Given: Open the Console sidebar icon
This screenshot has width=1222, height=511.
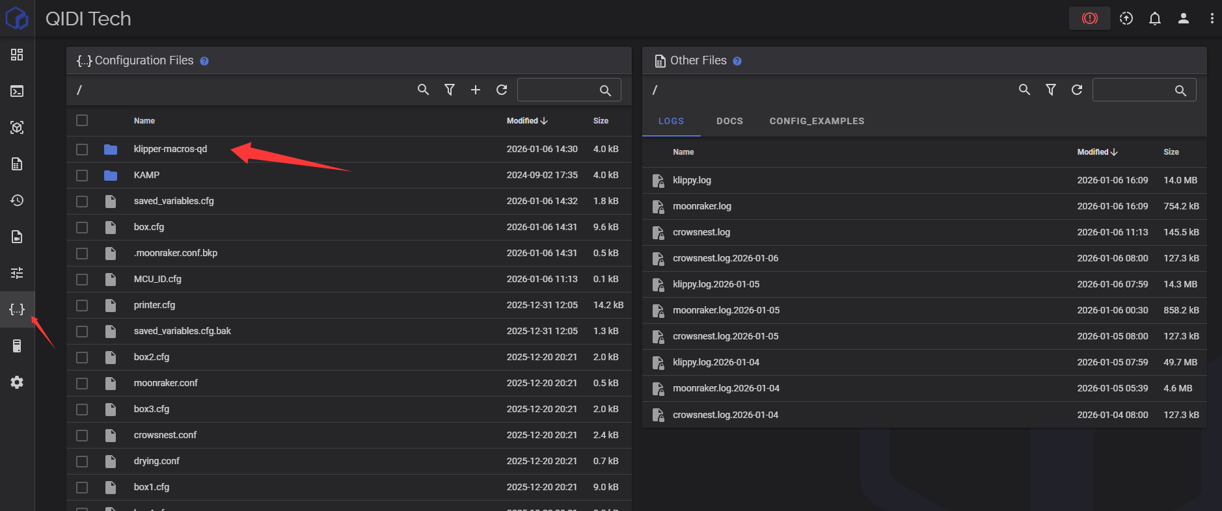Looking at the screenshot, I should click(x=17, y=91).
